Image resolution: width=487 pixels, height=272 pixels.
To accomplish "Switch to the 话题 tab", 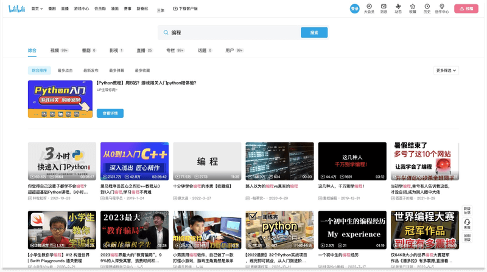I will pos(205,50).
